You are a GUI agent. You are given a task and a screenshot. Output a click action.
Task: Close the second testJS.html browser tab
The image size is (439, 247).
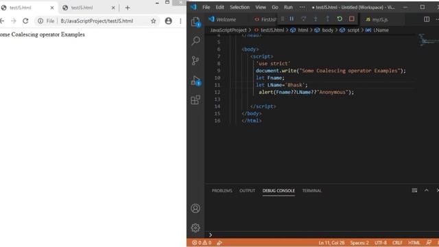point(113,8)
